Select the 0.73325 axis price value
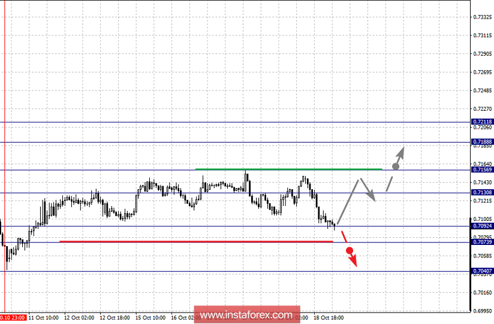Viewport: 494px width, 324px height. click(483, 17)
